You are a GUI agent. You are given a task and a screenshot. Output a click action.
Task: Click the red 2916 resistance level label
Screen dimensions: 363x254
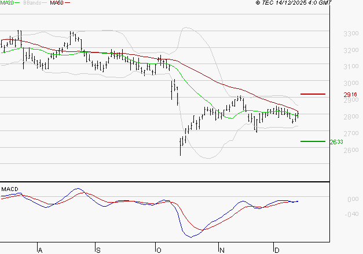click(x=350, y=95)
